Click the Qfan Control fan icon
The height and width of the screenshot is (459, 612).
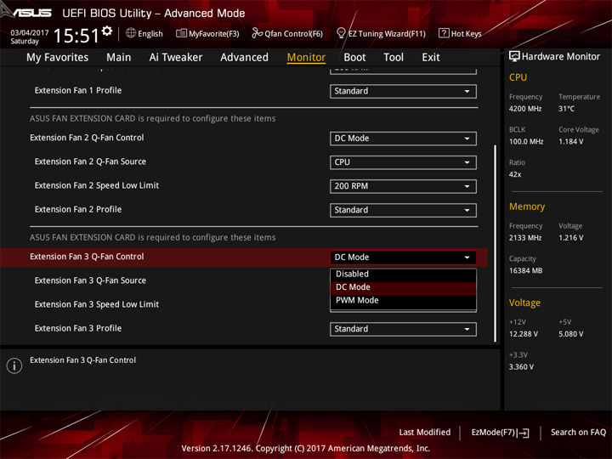click(257, 33)
